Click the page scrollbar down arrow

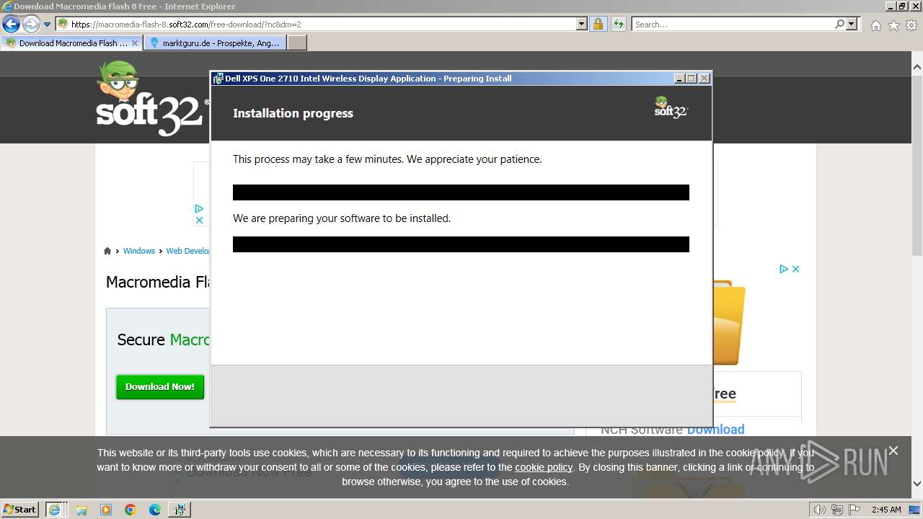pos(917,484)
